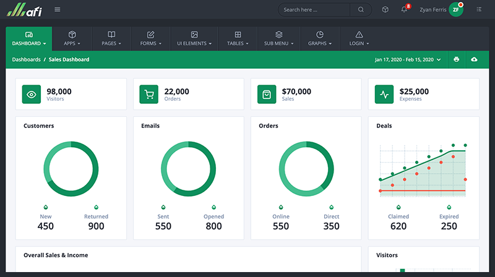This screenshot has width=495, height=277.
Task: Open the cube icon in header
Action: [x=385, y=10]
